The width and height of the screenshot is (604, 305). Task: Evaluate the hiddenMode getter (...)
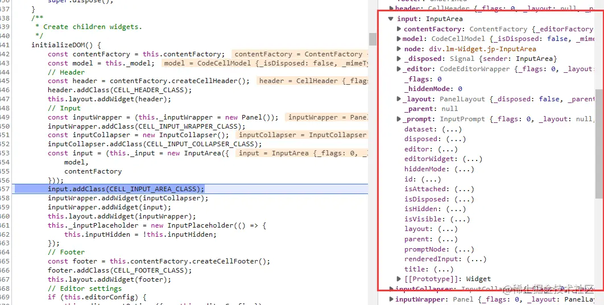[464, 169]
